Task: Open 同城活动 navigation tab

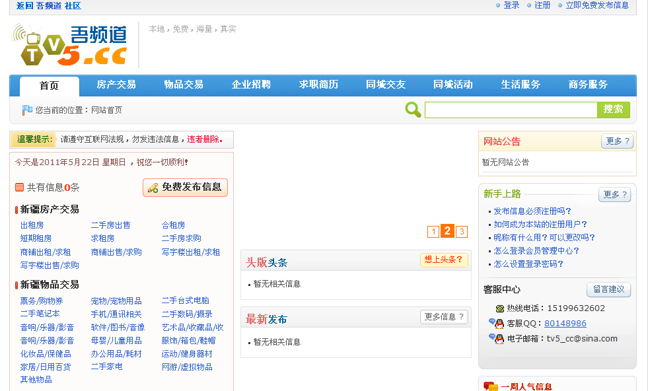Action: click(453, 85)
